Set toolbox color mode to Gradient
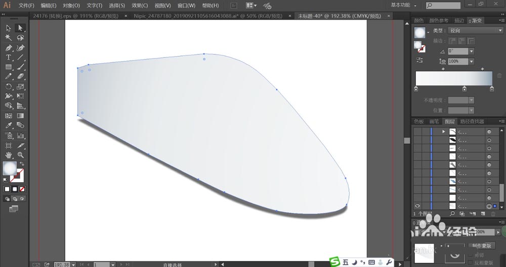506x267 pixels. pos(15,189)
